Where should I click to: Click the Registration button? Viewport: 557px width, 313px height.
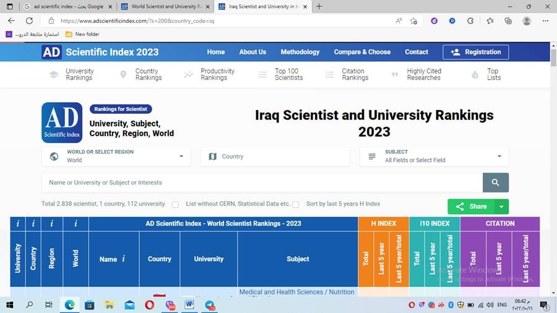[475, 52]
